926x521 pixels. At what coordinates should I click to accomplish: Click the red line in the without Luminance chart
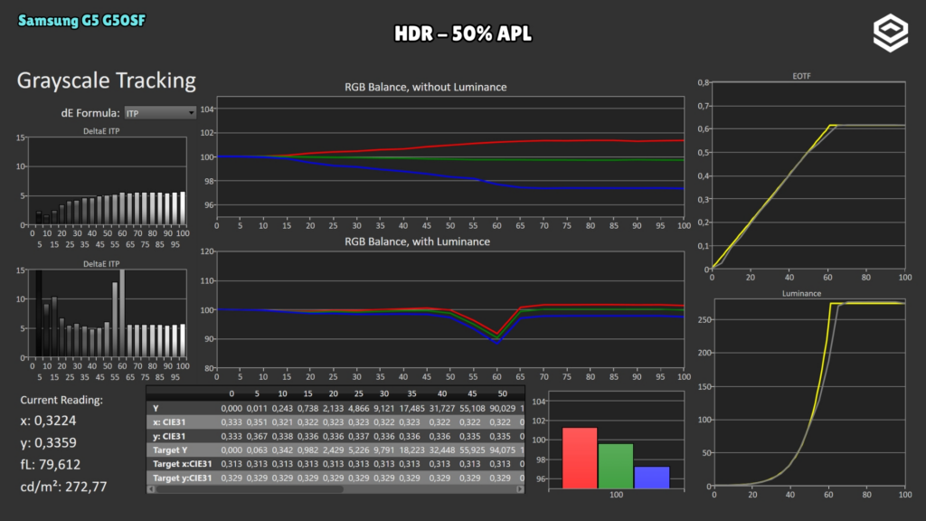point(449,145)
